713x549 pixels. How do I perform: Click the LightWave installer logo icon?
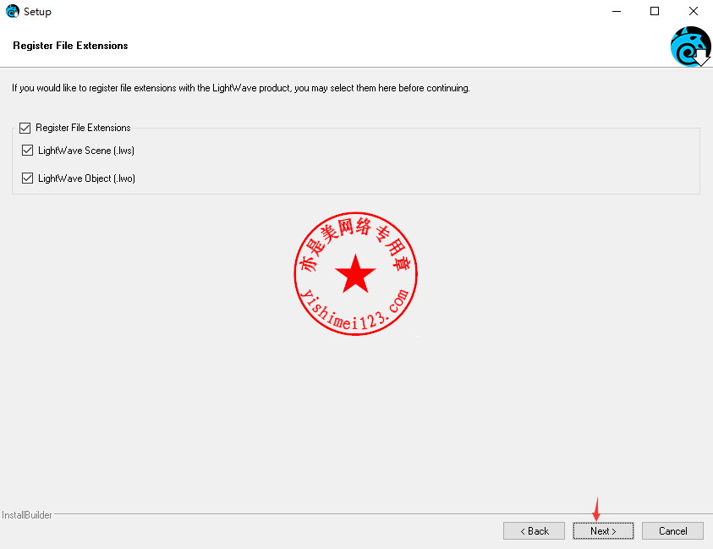(690, 46)
